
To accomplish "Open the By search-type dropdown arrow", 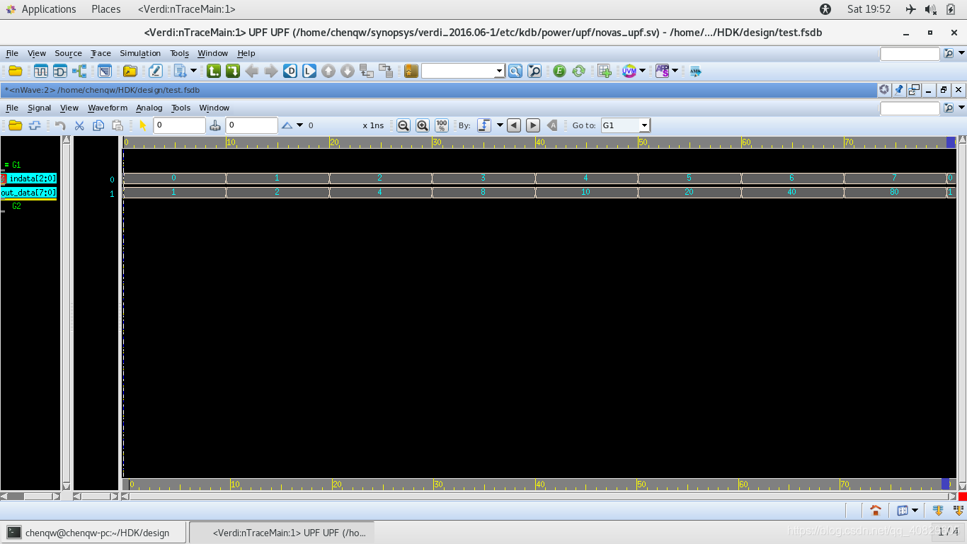I will (500, 125).
